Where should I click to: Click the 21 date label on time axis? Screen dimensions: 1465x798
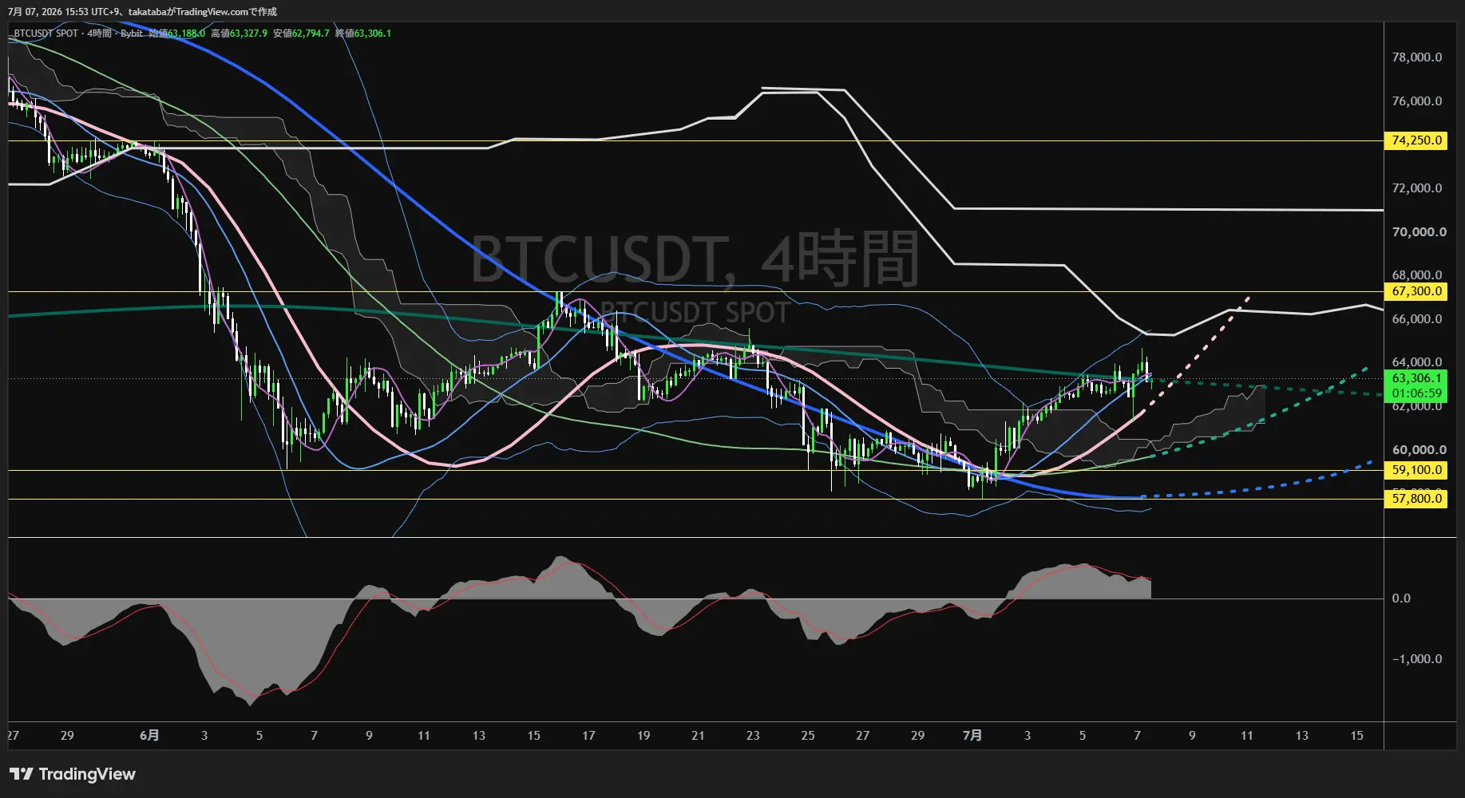pos(698,736)
